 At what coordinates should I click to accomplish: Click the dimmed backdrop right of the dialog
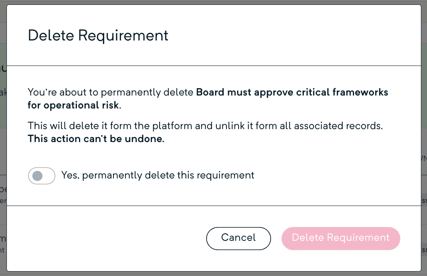coord(424,121)
